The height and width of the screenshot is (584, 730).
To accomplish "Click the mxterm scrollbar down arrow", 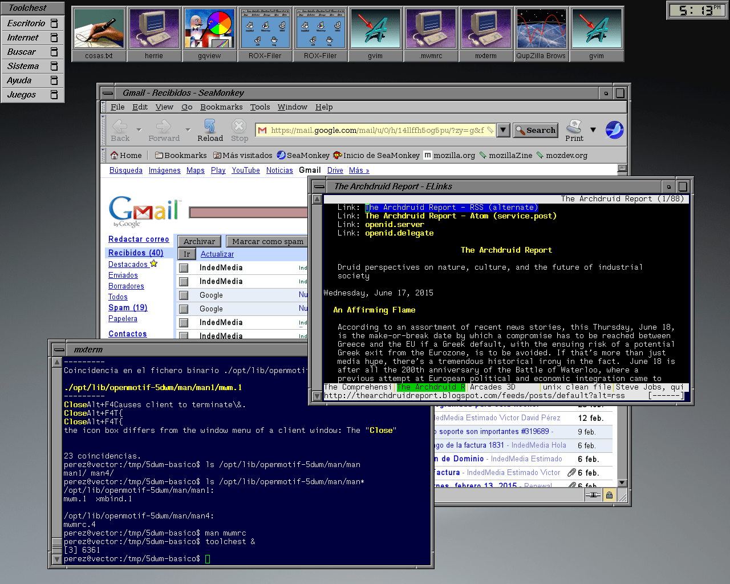I will 56,559.
